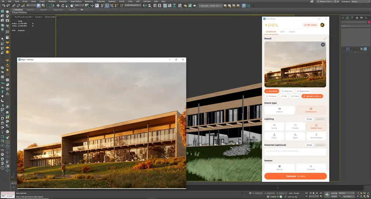Choose Cloudy lighting option
The height and width of the screenshot is (199, 371).
point(295,126)
